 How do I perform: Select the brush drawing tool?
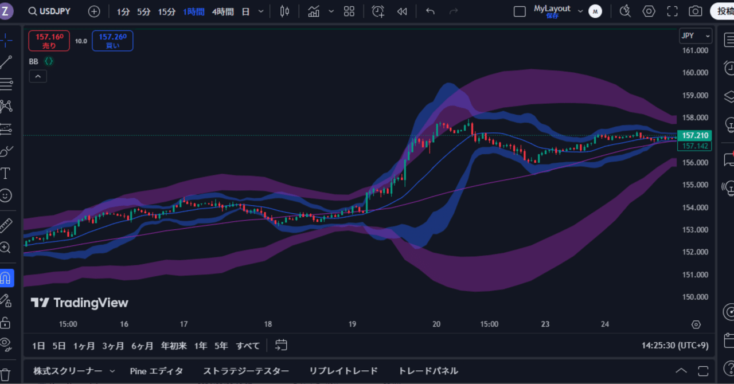[6, 151]
